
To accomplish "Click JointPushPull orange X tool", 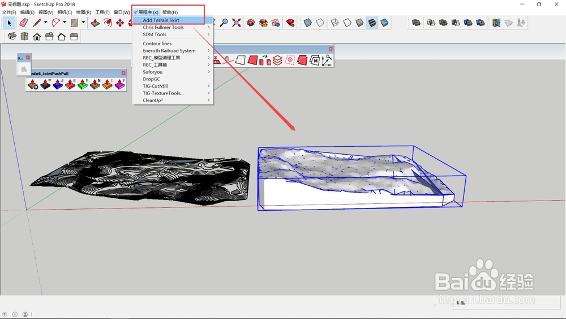I will (x=107, y=84).
